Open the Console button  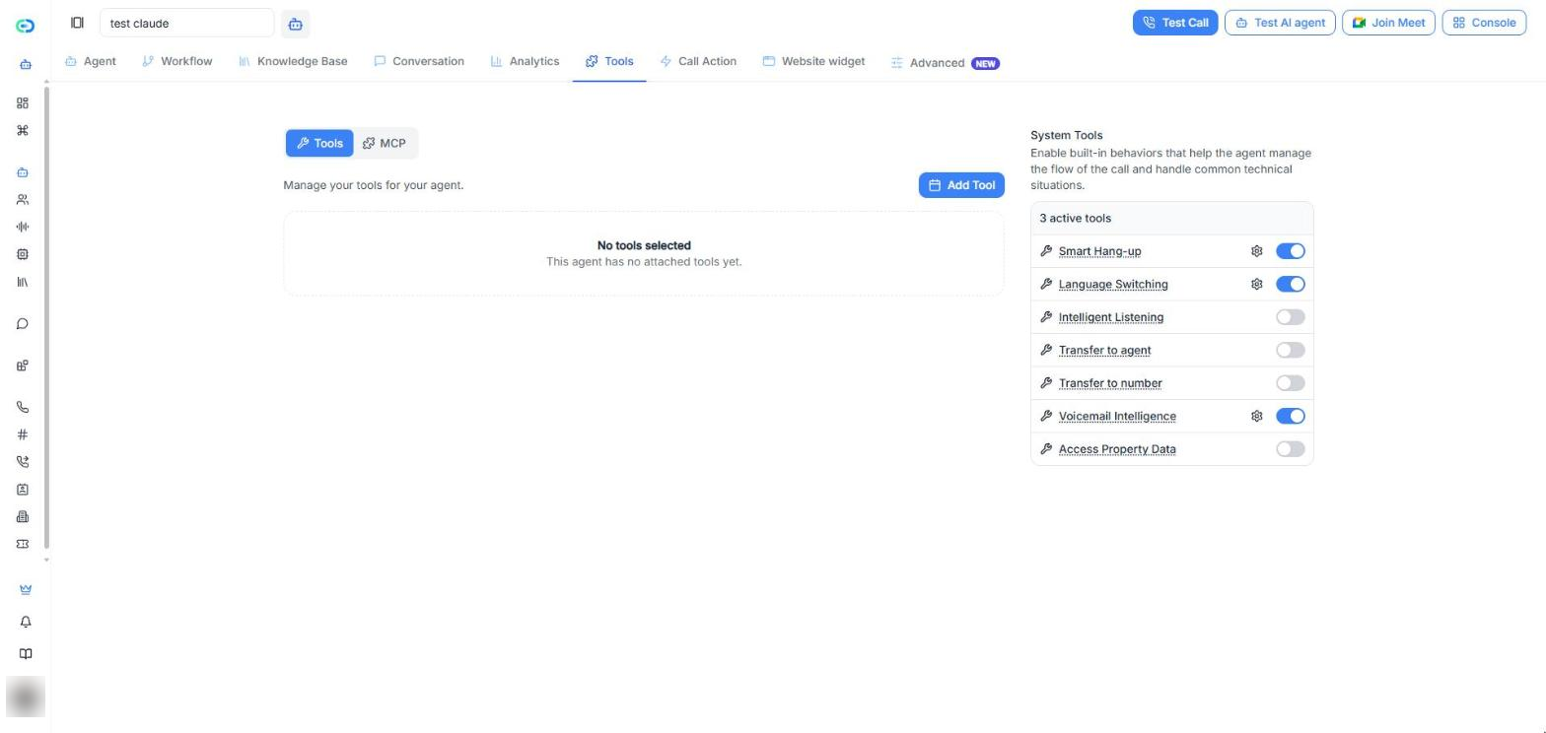pos(1484,23)
